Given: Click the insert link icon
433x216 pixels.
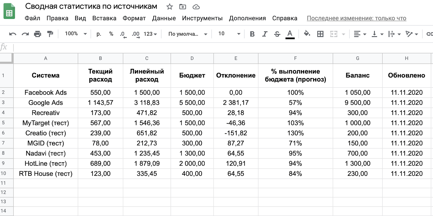Looking at the screenshot, I should click(x=429, y=34).
